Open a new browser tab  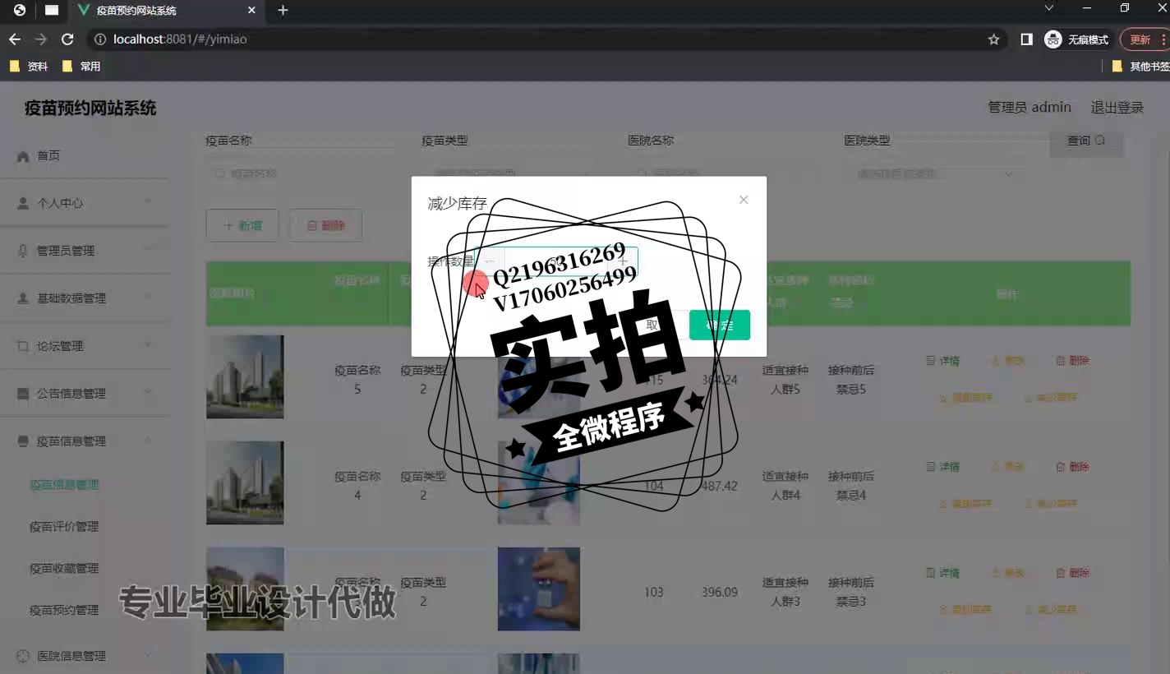pos(283,11)
